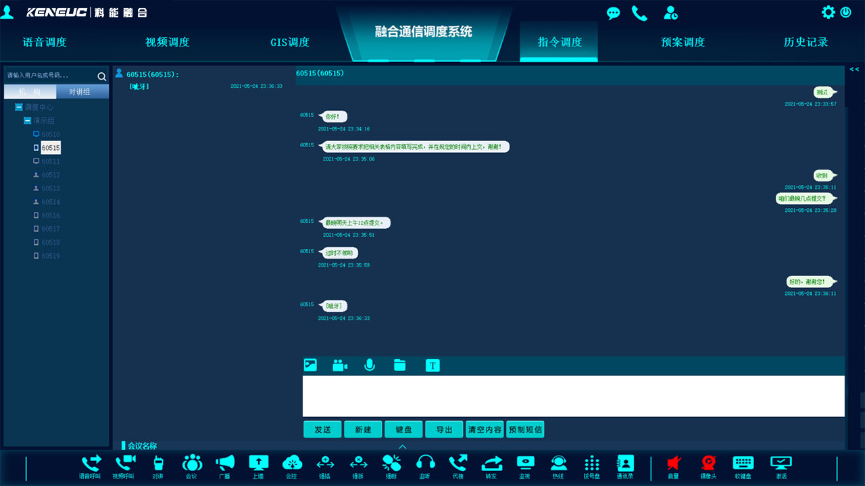Attach a file using folder icon
The height and width of the screenshot is (486, 865).
click(400, 365)
